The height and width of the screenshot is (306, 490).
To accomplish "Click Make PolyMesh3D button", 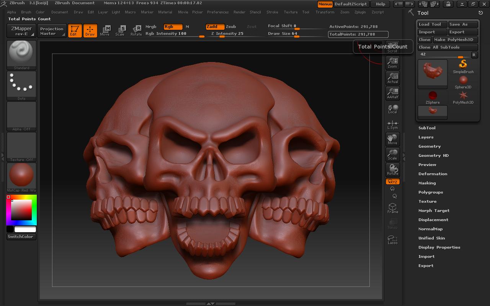I will [455, 40].
